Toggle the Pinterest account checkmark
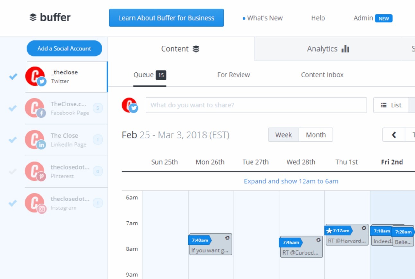415x279 pixels. tap(13, 171)
